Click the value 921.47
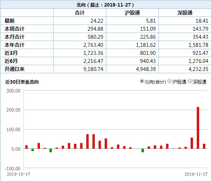The height and width of the screenshot is (181, 211). click(x=201, y=53)
